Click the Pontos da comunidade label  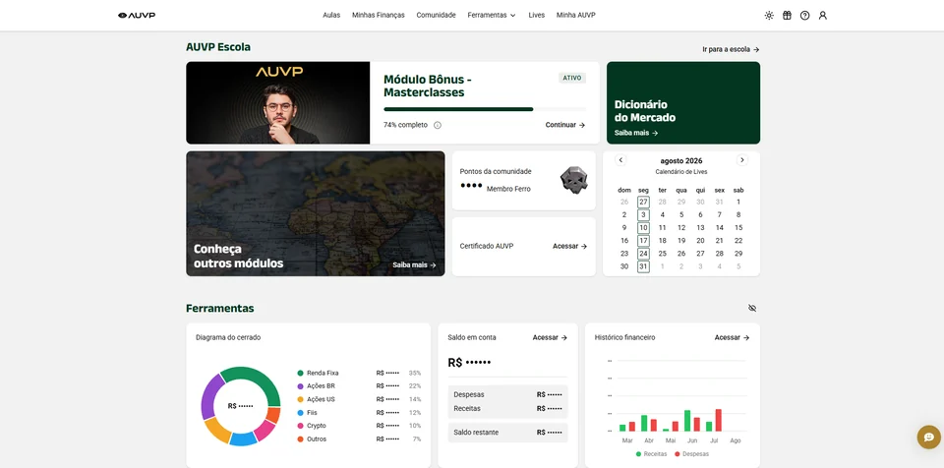[x=496, y=172]
